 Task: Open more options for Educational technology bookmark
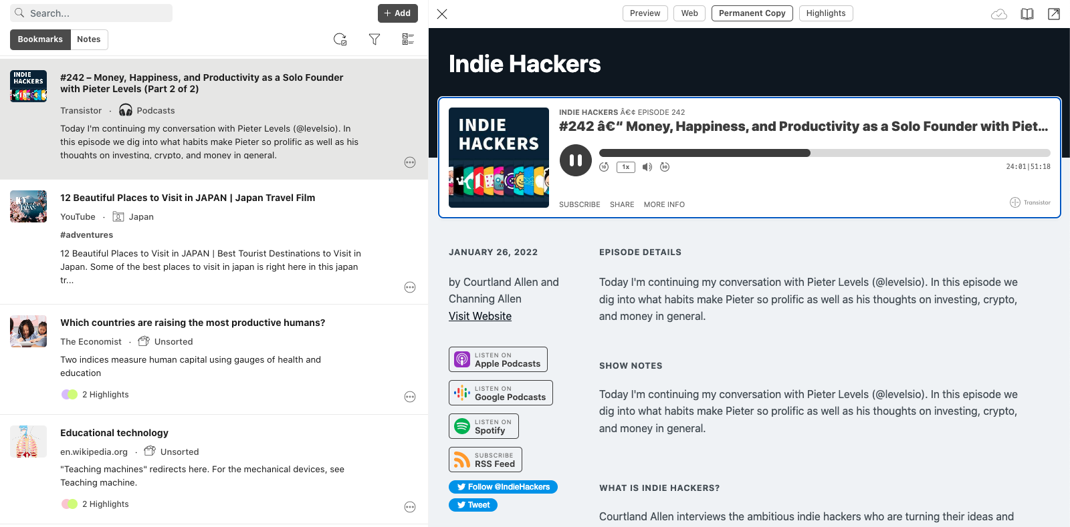tap(410, 507)
